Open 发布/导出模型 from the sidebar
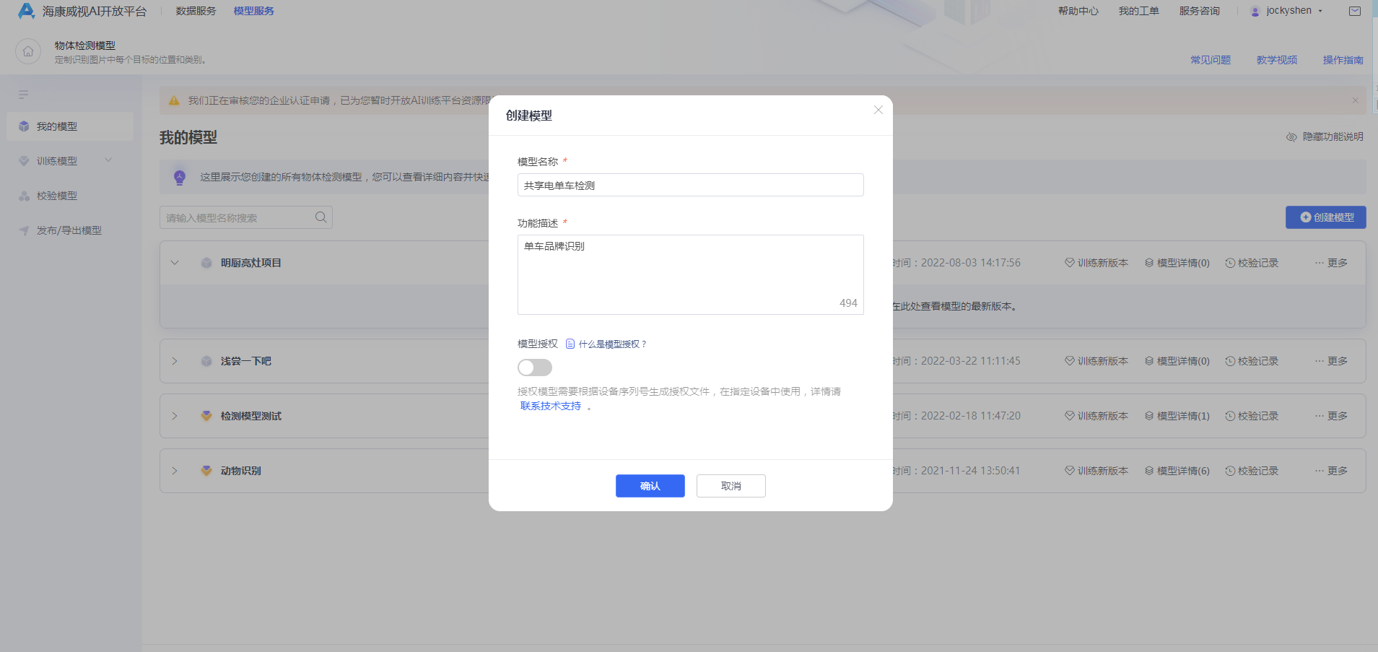Viewport: 1378px width, 652px height. 68,230
